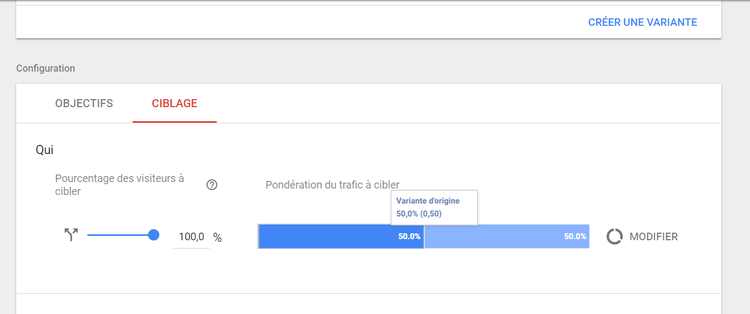Click the Configuration section label
Image resolution: width=750 pixels, height=314 pixels.
(x=46, y=68)
